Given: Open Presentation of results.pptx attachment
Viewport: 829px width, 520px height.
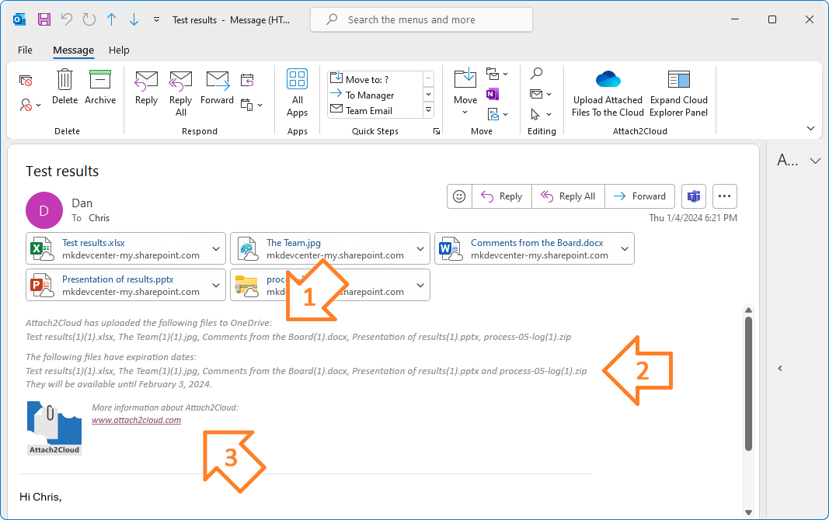Looking at the screenshot, I should 116,285.
